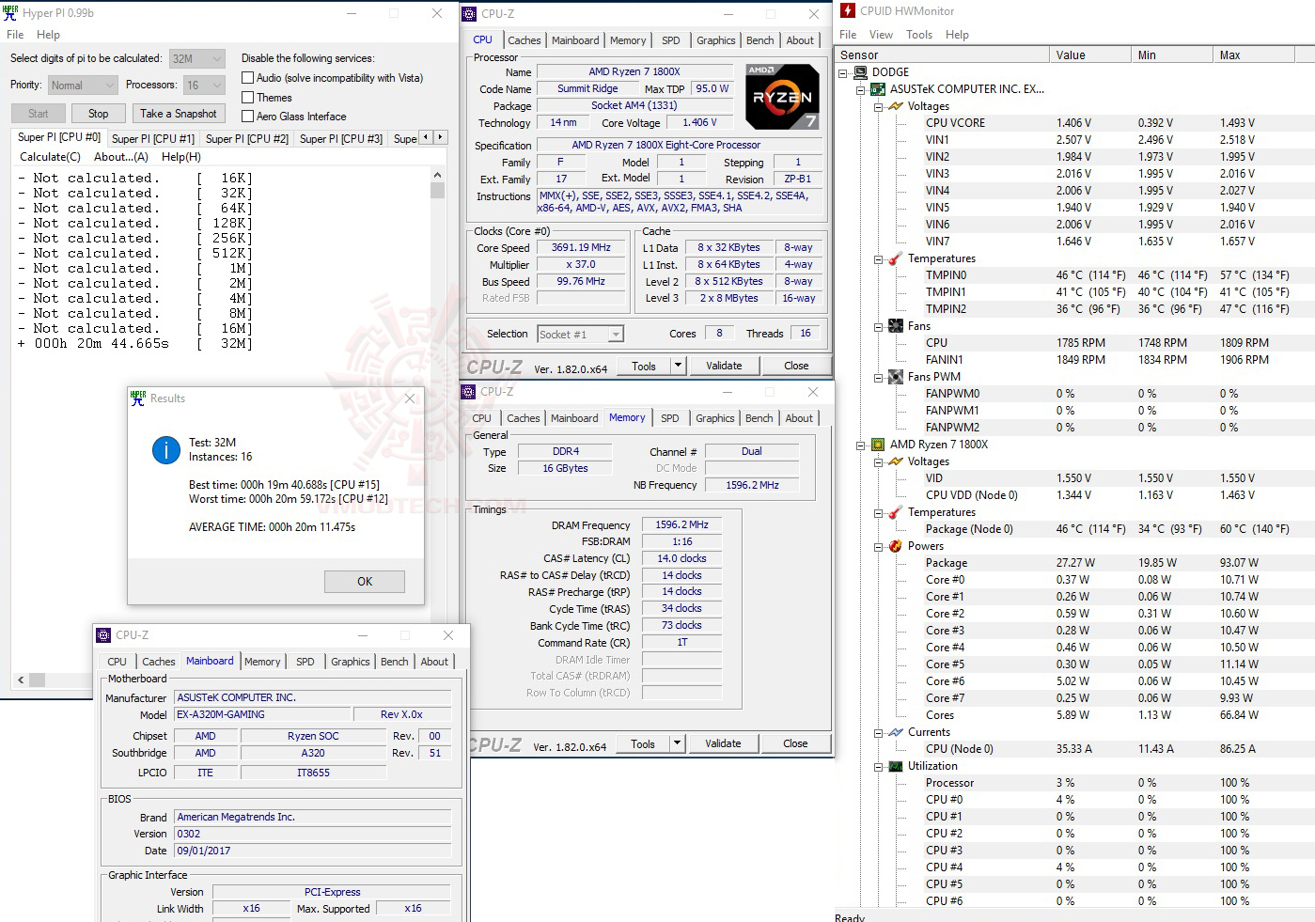Viewport: 1315px width, 922px height.
Task: Enable the Audio incompatibility checkbox
Action: (248, 77)
